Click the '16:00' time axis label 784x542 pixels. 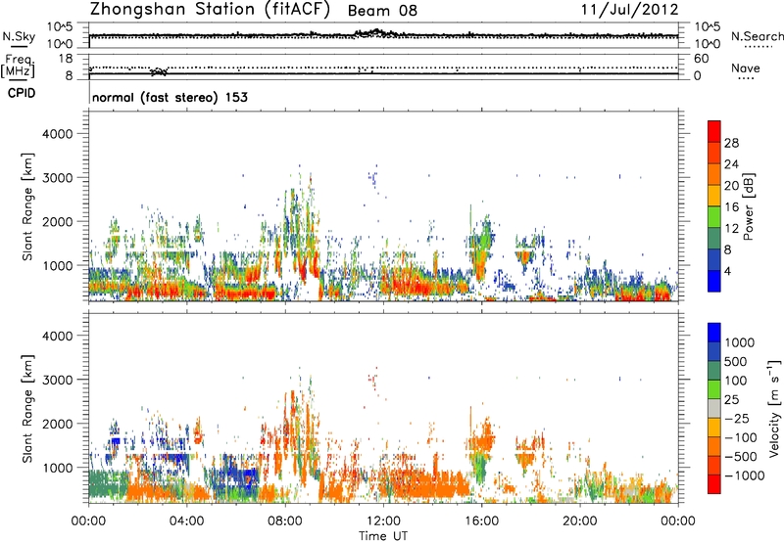pos(481,521)
